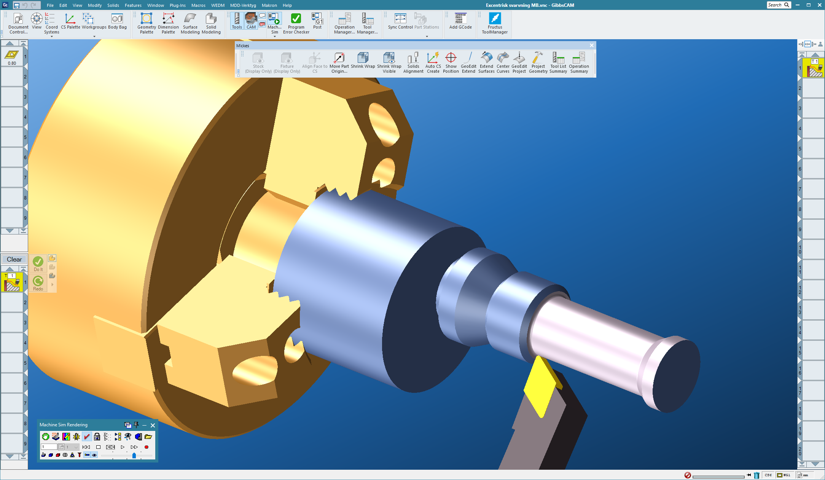Toggle the collision checkmark in Machine Sim Rendering
The image size is (825, 480).
pos(87,437)
